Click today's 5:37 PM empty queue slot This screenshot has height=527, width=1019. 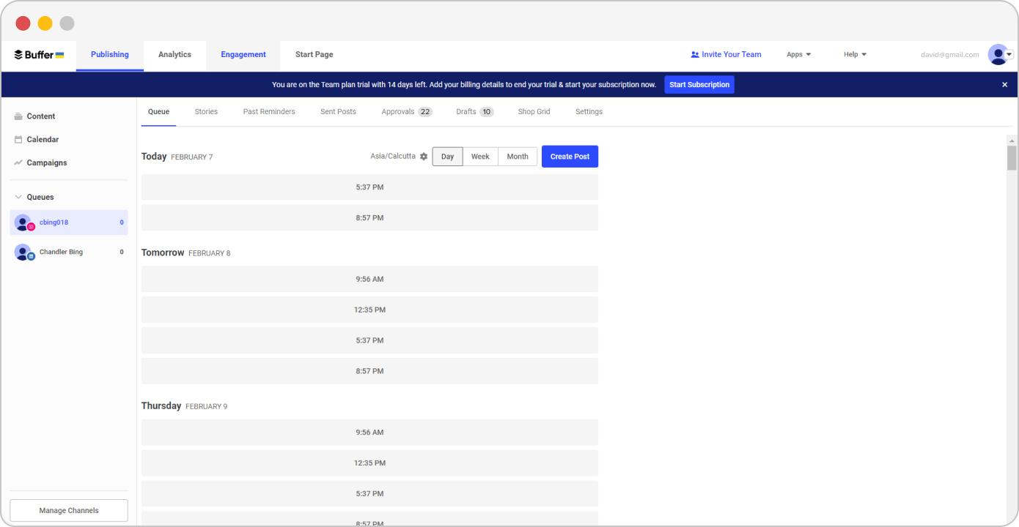click(369, 187)
